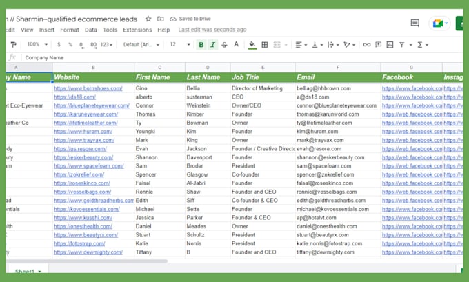The height and width of the screenshot is (282, 469).
Task: Open the Extensions menu
Action: pos(137,30)
